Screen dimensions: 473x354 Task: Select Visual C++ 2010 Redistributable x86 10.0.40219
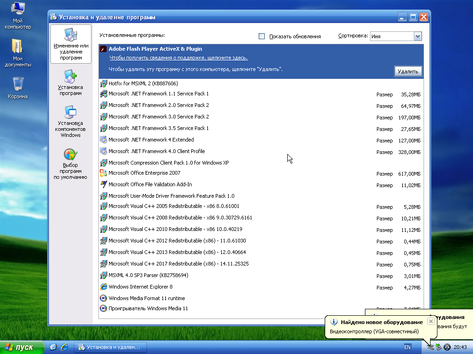pos(261,230)
